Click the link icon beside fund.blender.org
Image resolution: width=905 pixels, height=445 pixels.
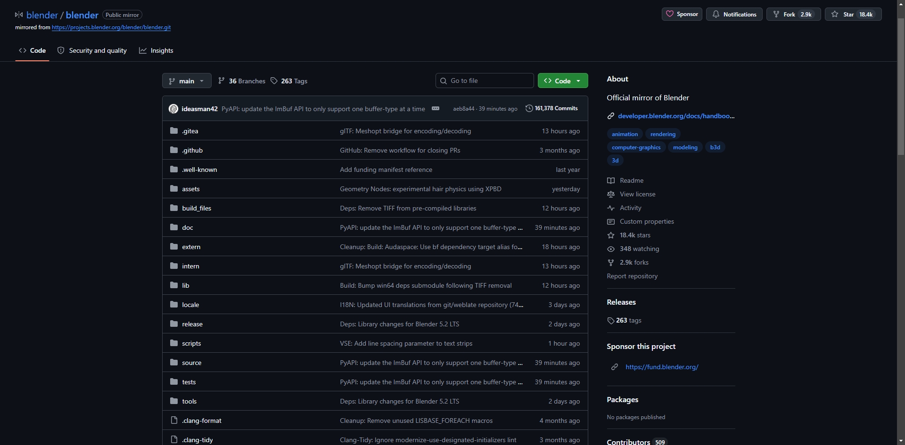pos(615,367)
